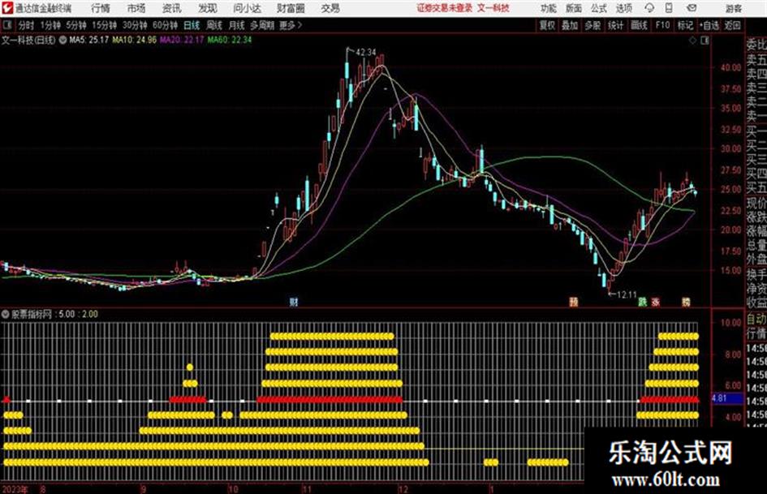Select the 日线 daily period

pos(192,25)
